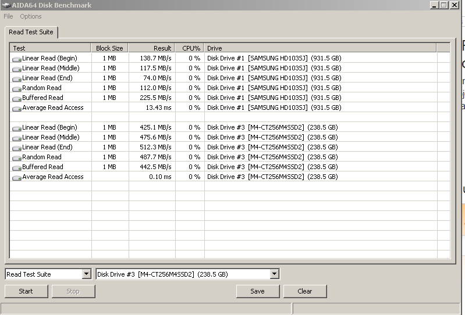
Task: Select the 425.1 MB/s result cell
Action: point(156,127)
